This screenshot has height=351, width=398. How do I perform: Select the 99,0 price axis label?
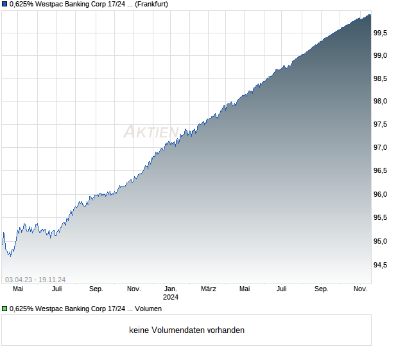pyautogui.click(x=380, y=55)
